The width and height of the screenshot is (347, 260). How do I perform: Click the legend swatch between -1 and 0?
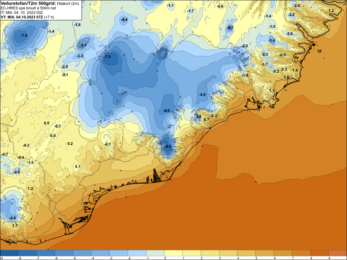[155, 253]
